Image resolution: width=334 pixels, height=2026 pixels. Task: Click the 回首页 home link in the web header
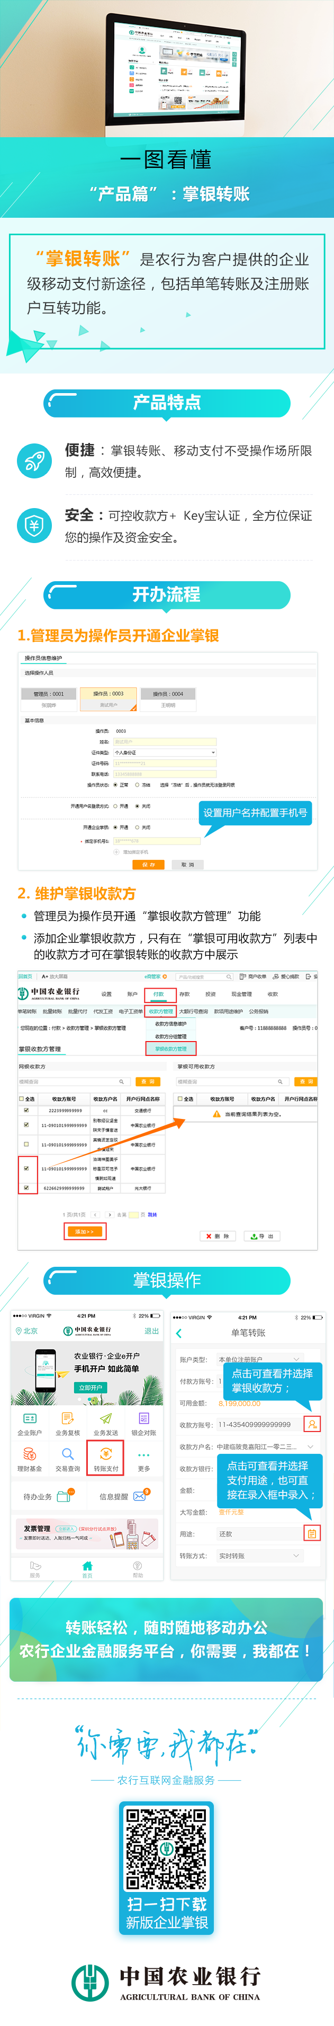tap(25, 976)
